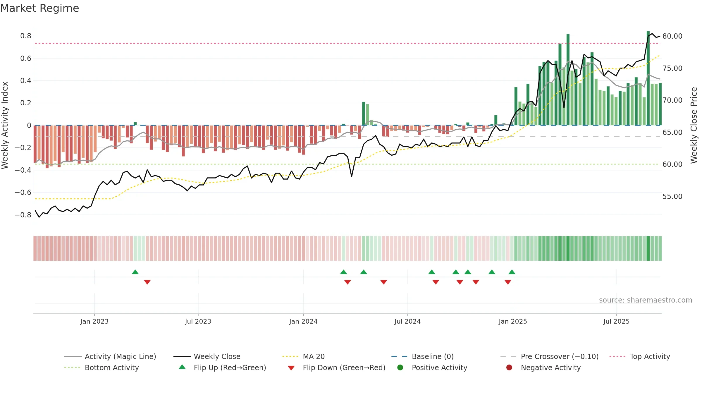Click the Jan 2023 x-axis label
This screenshot has width=702, height=395.
tap(94, 321)
